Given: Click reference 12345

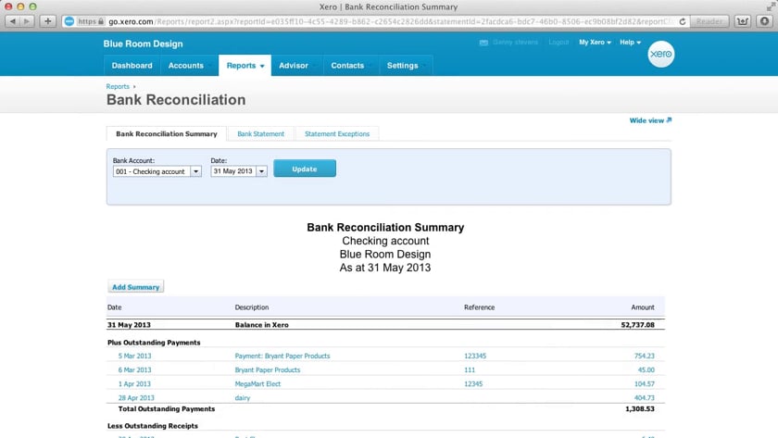Looking at the screenshot, I should tap(473, 384).
